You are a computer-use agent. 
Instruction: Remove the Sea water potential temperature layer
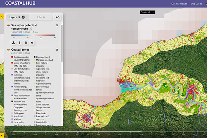[x=57, y=26]
